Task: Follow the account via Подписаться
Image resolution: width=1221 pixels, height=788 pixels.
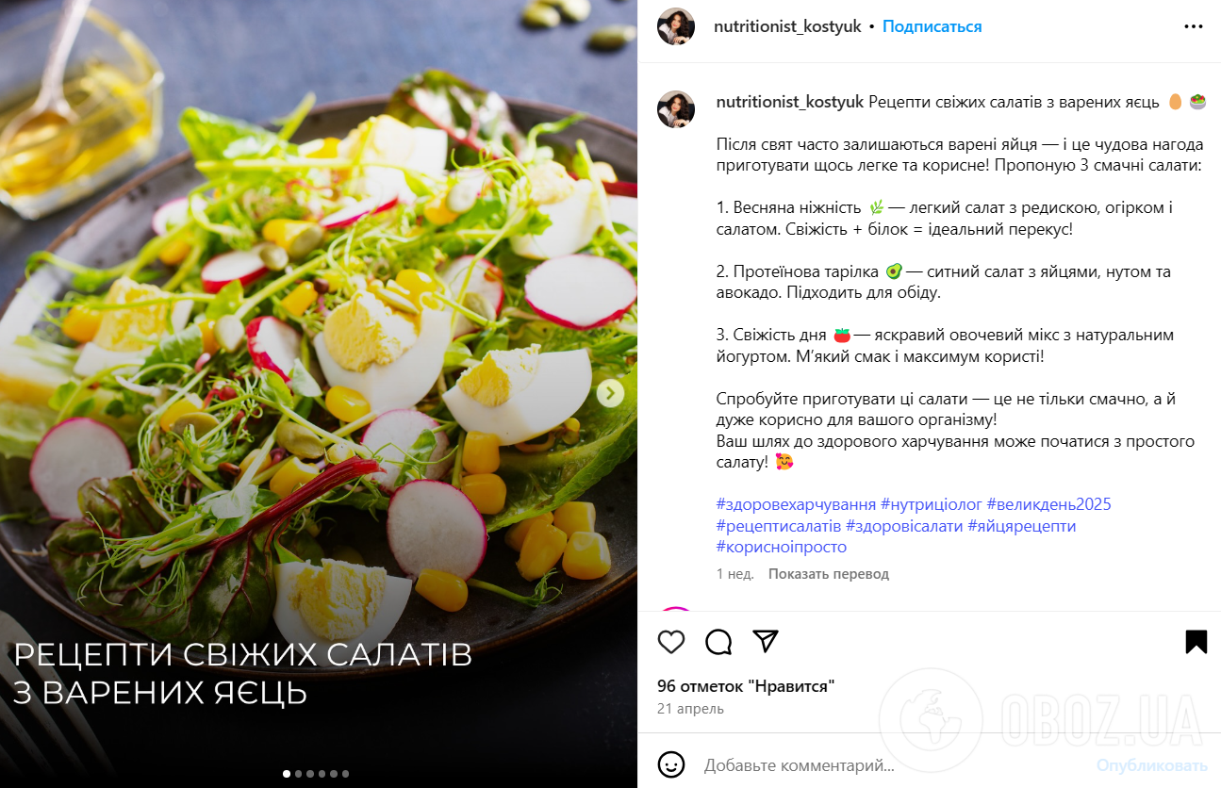Action: point(932,26)
